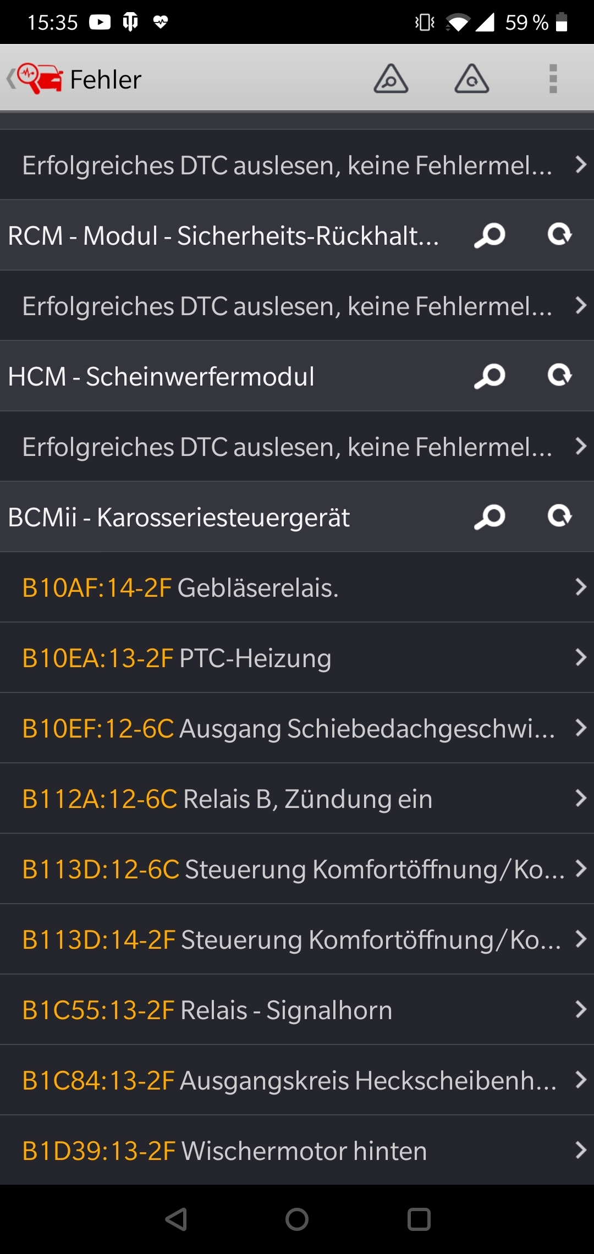This screenshot has width=594, height=1254.
Task: Expand B10AF:14-2F Gebläserelais chevron
Action: tap(580, 587)
